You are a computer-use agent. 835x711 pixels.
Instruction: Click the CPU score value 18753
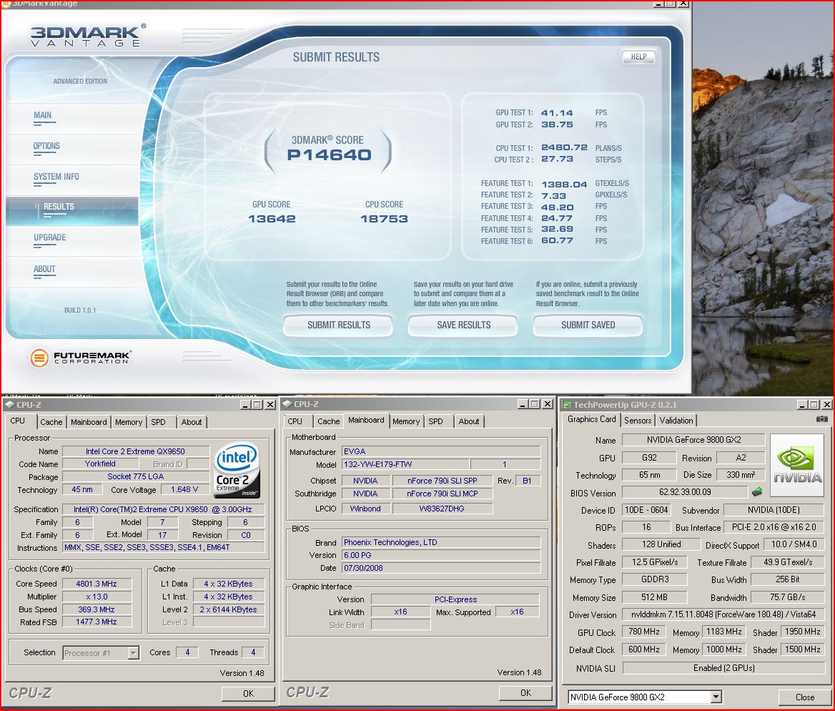384,219
